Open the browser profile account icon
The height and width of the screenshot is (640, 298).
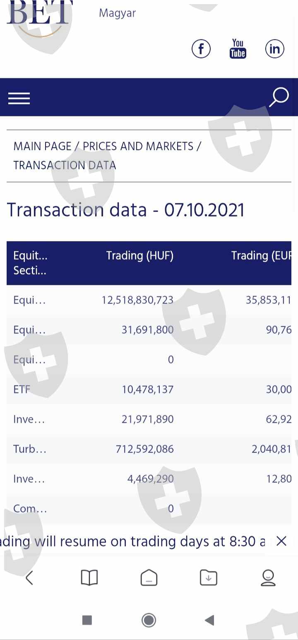click(268, 577)
